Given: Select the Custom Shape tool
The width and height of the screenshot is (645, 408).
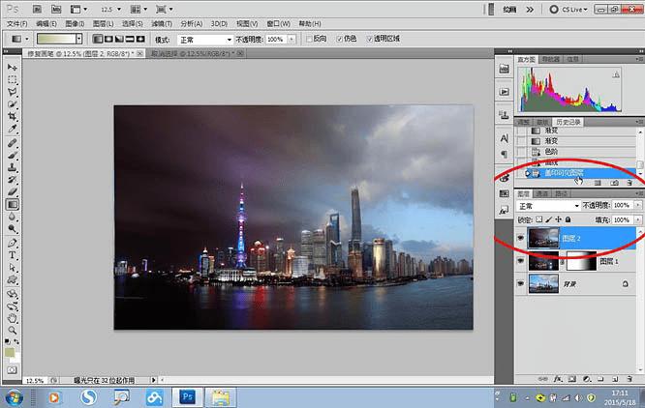Looking at the screenshot, I should tap(13, 280).
